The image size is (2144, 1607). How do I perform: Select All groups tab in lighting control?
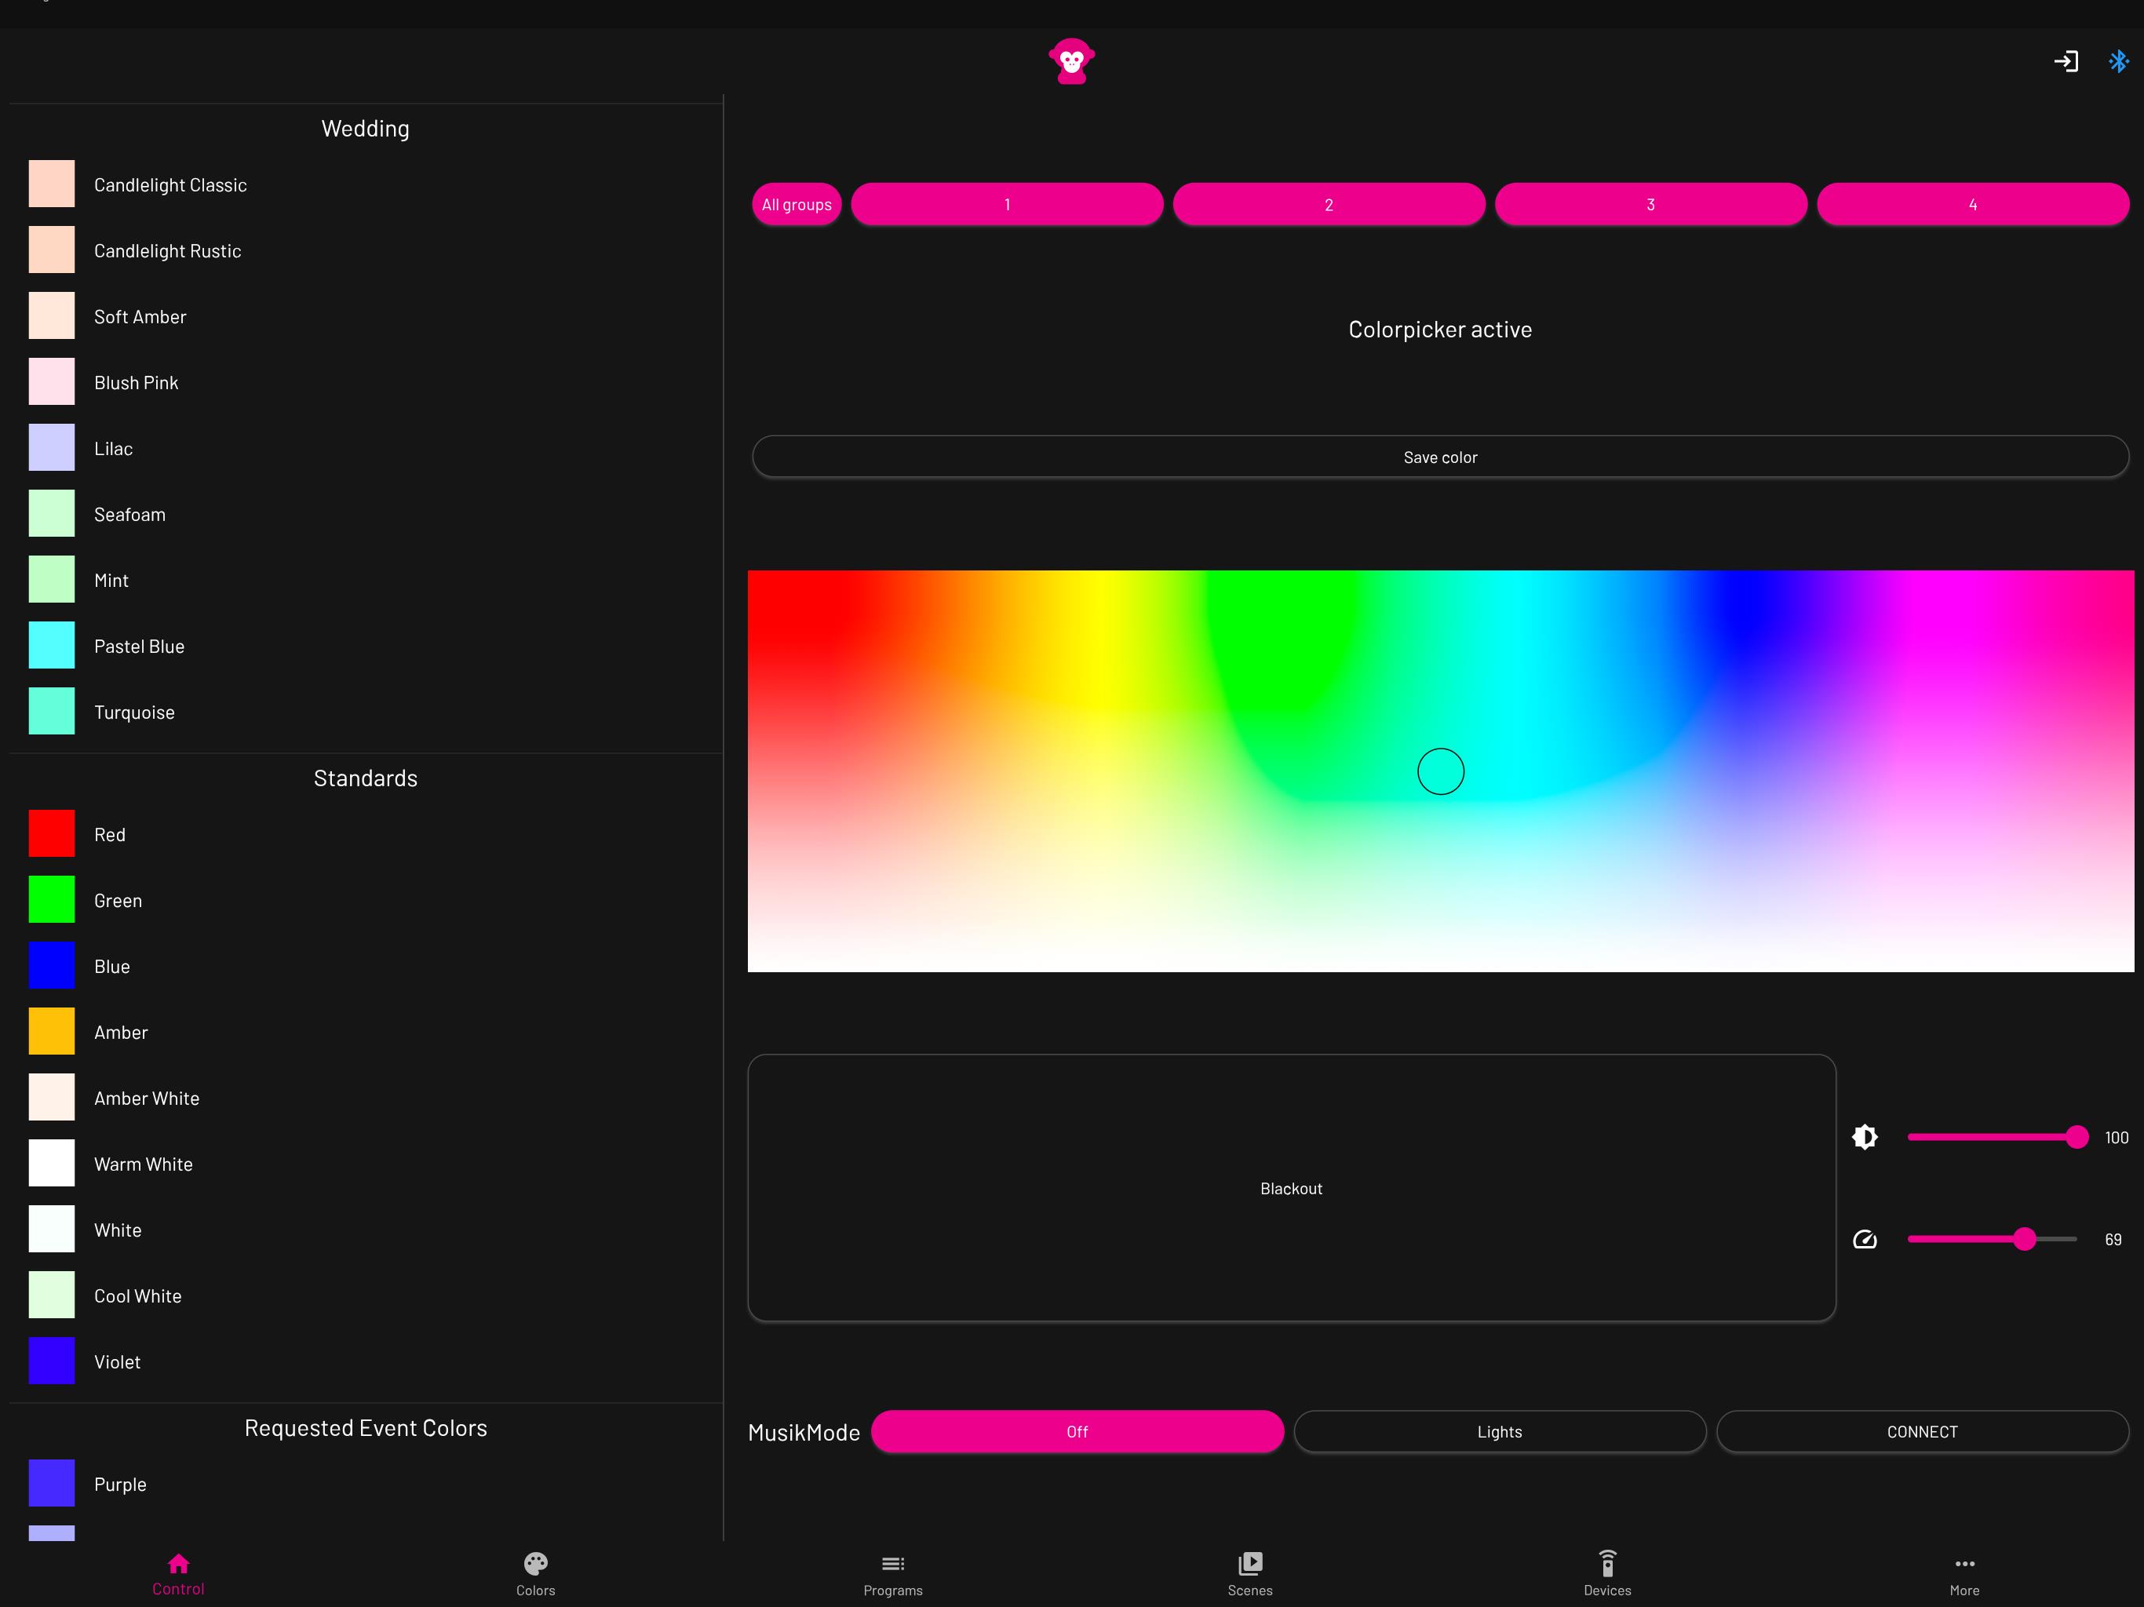tap(795, 204)
